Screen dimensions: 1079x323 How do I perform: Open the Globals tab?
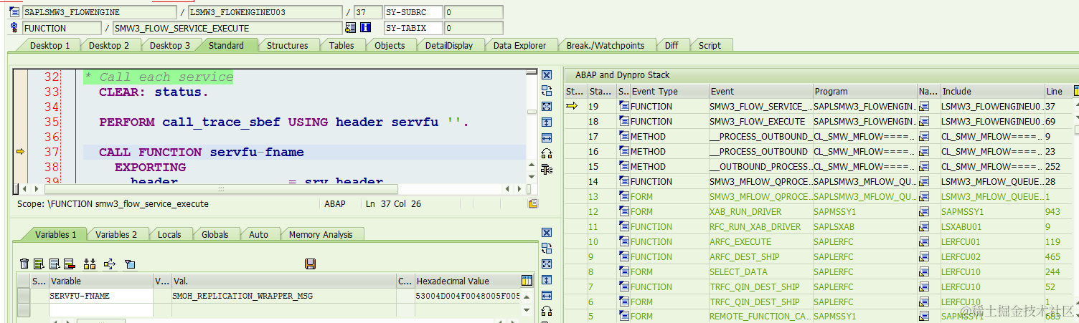215,234
